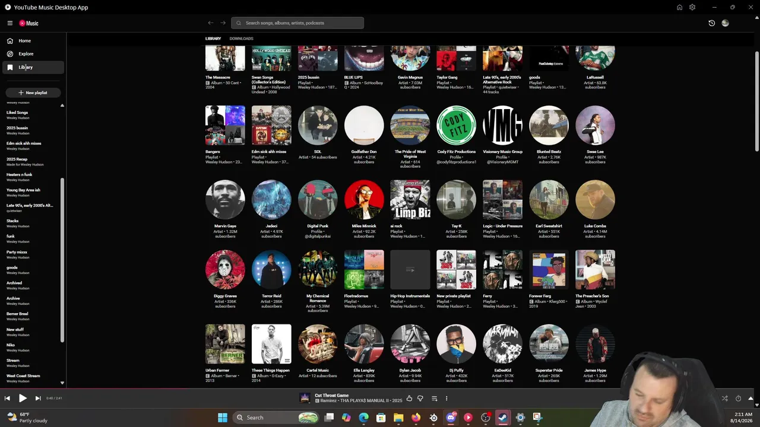Open These Things Happen album cover
760x427 pixels.
(x=271, y=344)
